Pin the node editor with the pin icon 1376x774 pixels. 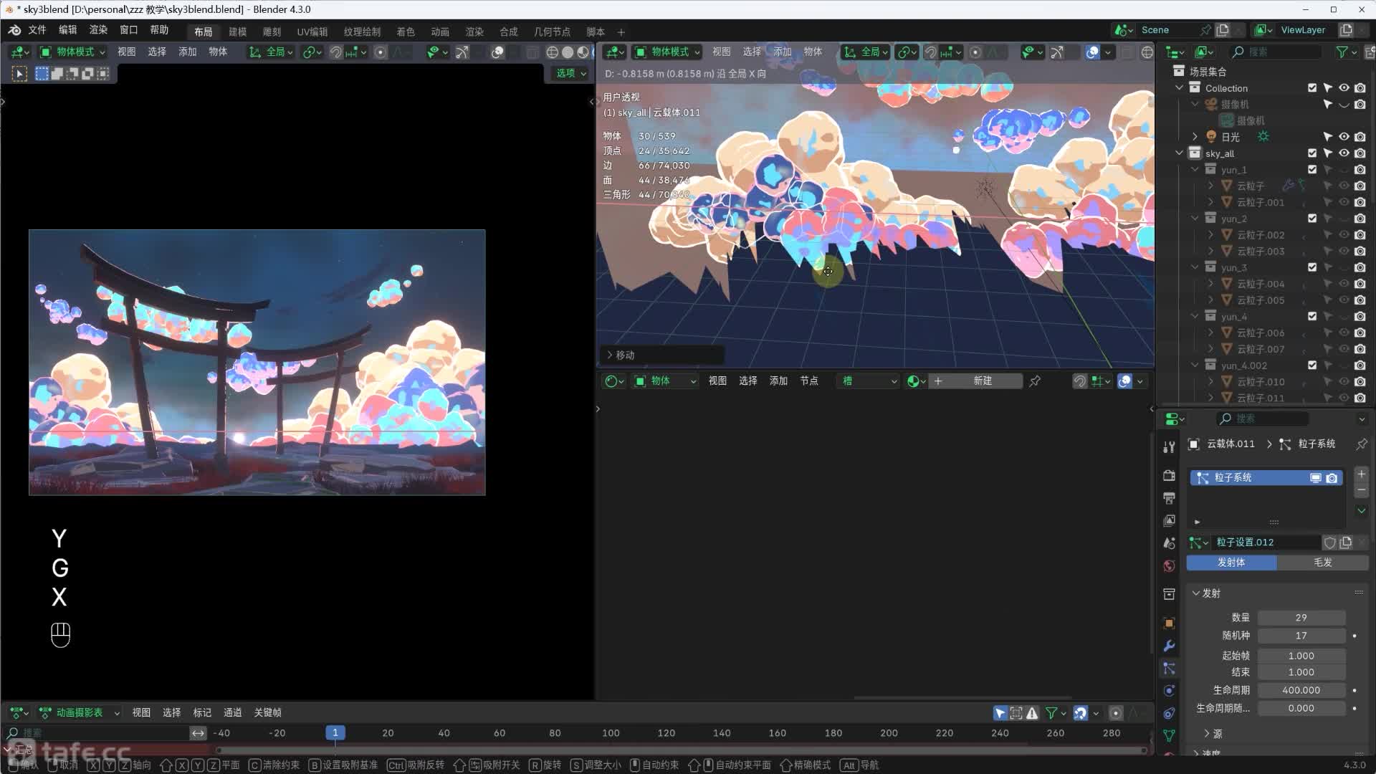pyautogui.click(x=1035, y=381)
